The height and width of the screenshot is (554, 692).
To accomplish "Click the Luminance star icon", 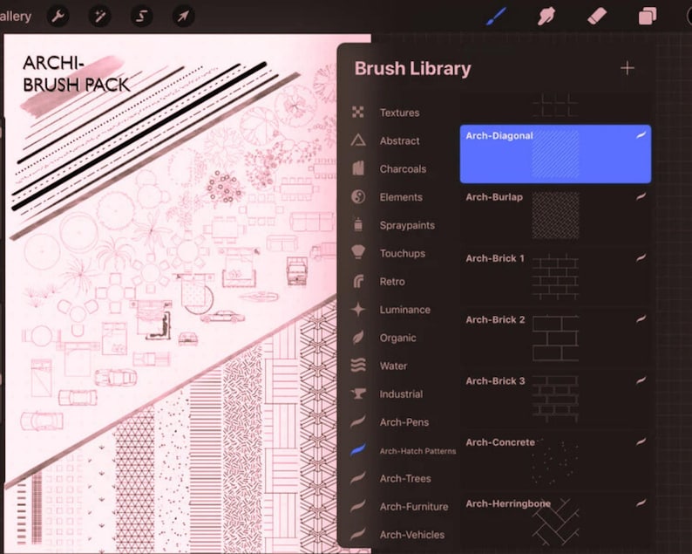I will pyautogui.click(x=358, y=309).
